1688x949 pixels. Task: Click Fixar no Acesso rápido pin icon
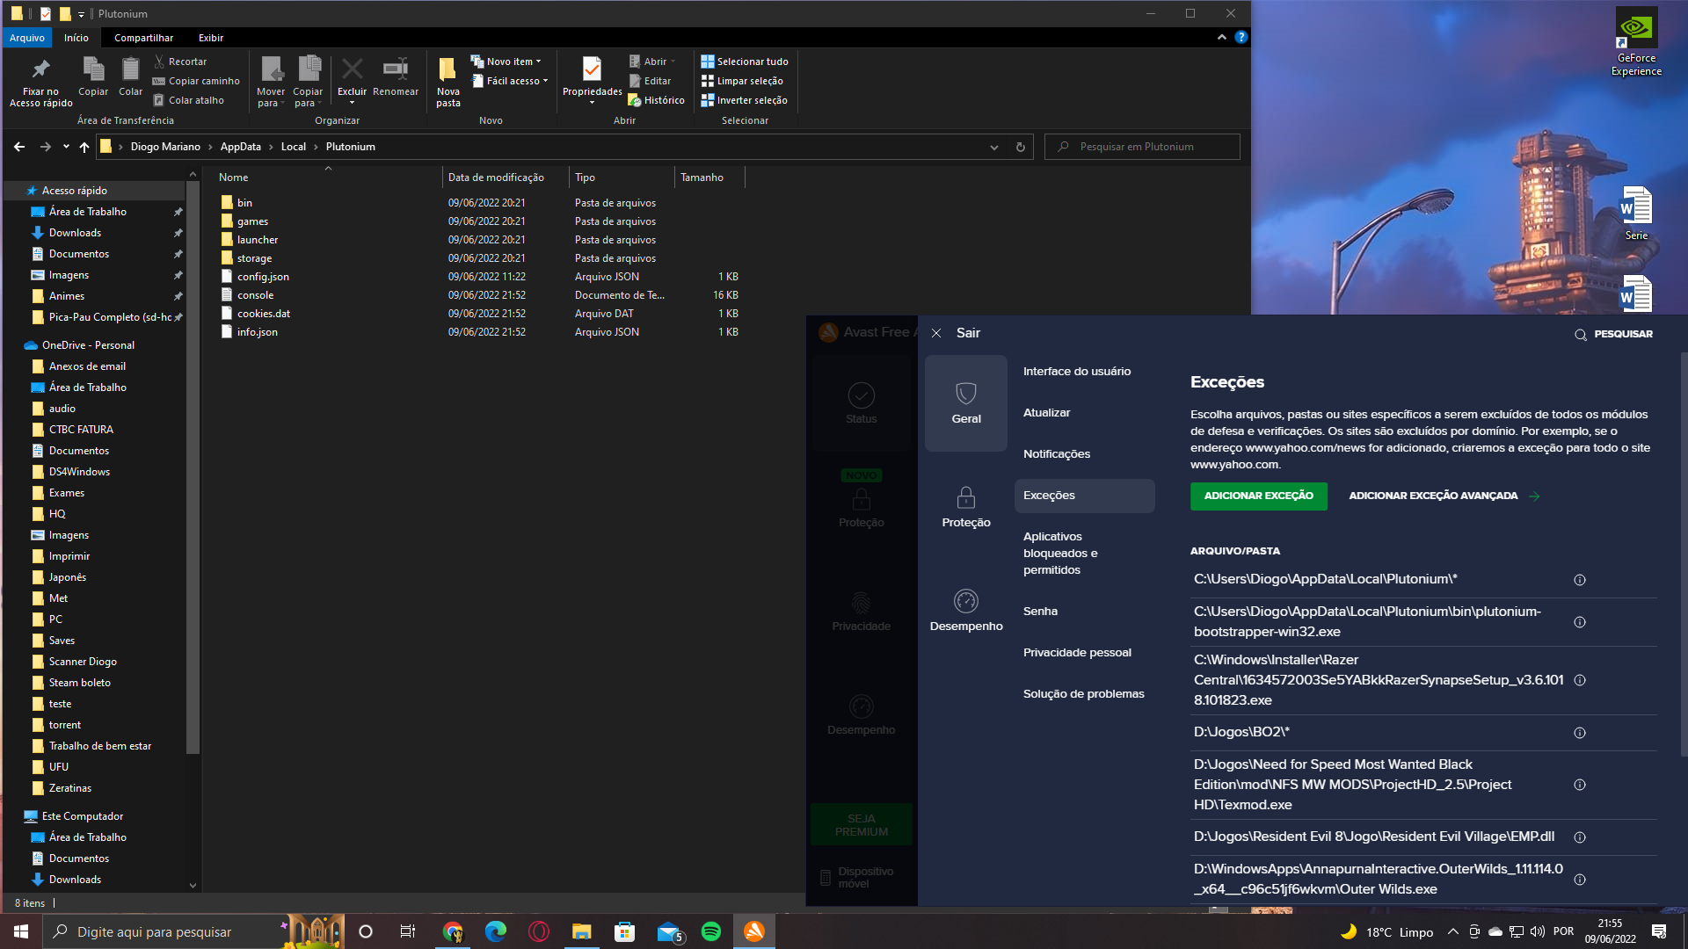(x=40, y=69)
